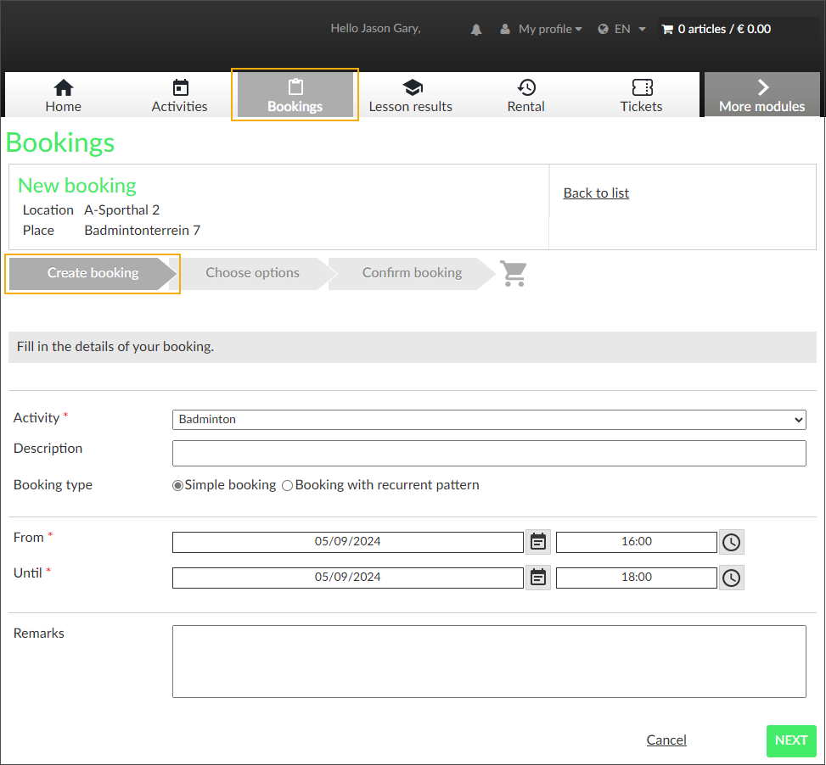
Task: Click the shopping cart step icon
Action: (514, 273)
